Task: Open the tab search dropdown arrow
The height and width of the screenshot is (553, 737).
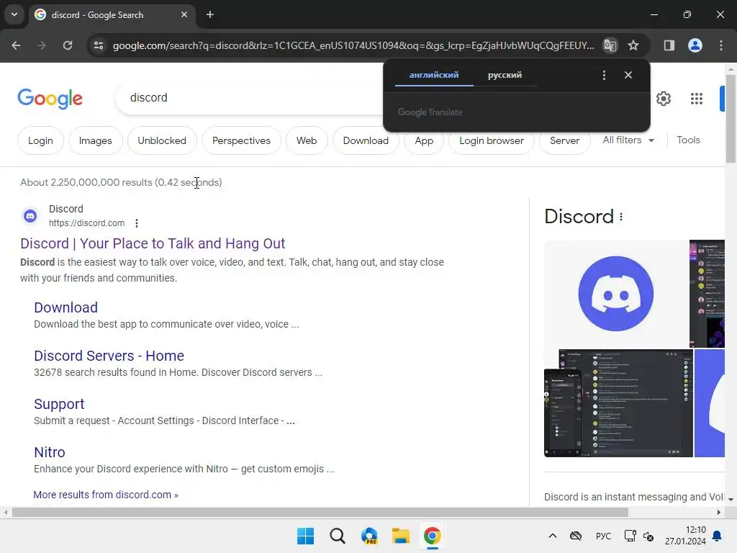Action: tap(14, 14)
